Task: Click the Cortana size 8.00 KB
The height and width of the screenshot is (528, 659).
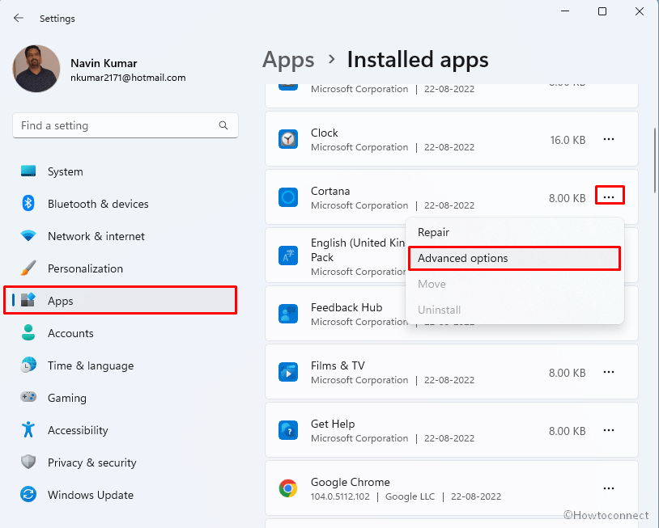Action: pos(567,198)
